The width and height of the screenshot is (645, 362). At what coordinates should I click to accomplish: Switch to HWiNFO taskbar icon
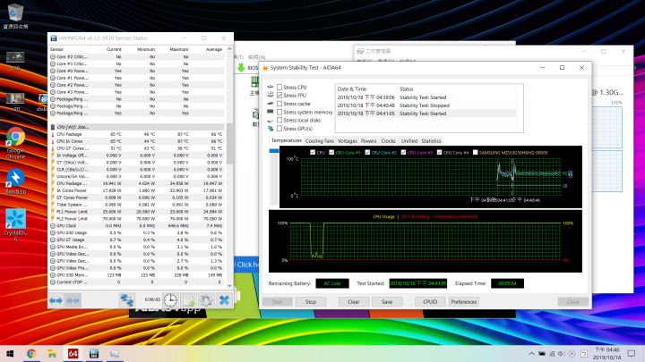pos(94,353)
